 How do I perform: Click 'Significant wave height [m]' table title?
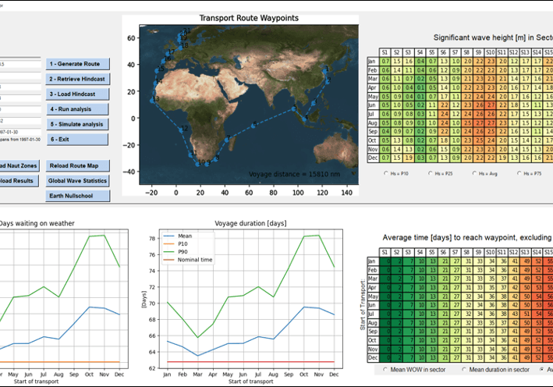click(493, 37)
